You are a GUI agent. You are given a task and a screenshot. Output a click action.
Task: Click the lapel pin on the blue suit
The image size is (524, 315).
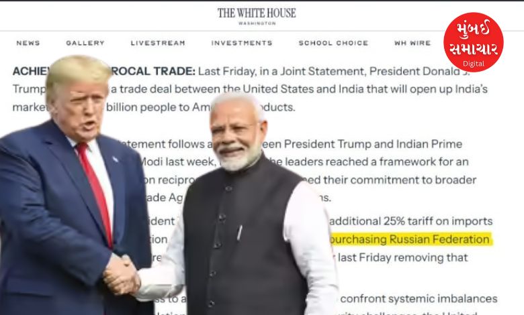[x=116, y=160]
